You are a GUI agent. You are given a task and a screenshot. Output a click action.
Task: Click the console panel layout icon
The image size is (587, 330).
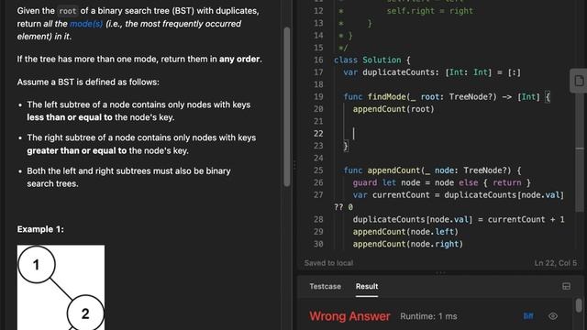point(566,287)
